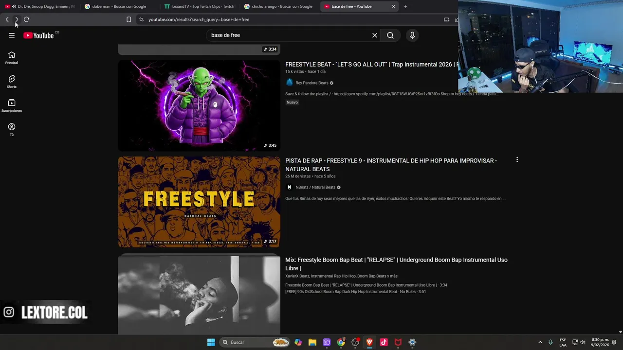The image size is (623, 350).
Task: Play 90s OldSchool Boom Bap track in mix
Action: click(x=355, y=292)
